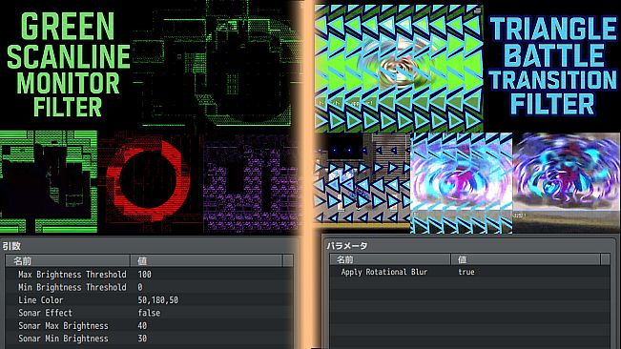Open the large green triangle transition preview

tap(399, 69)
